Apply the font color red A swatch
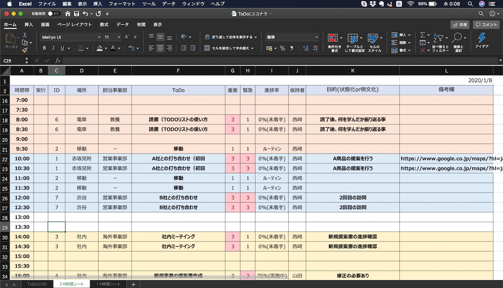This screenshot has width=503, height=288. tap(113, 48)
